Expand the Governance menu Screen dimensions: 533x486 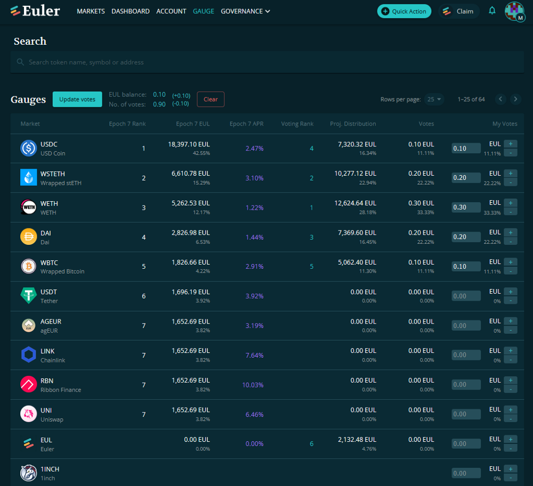(245, 11)
